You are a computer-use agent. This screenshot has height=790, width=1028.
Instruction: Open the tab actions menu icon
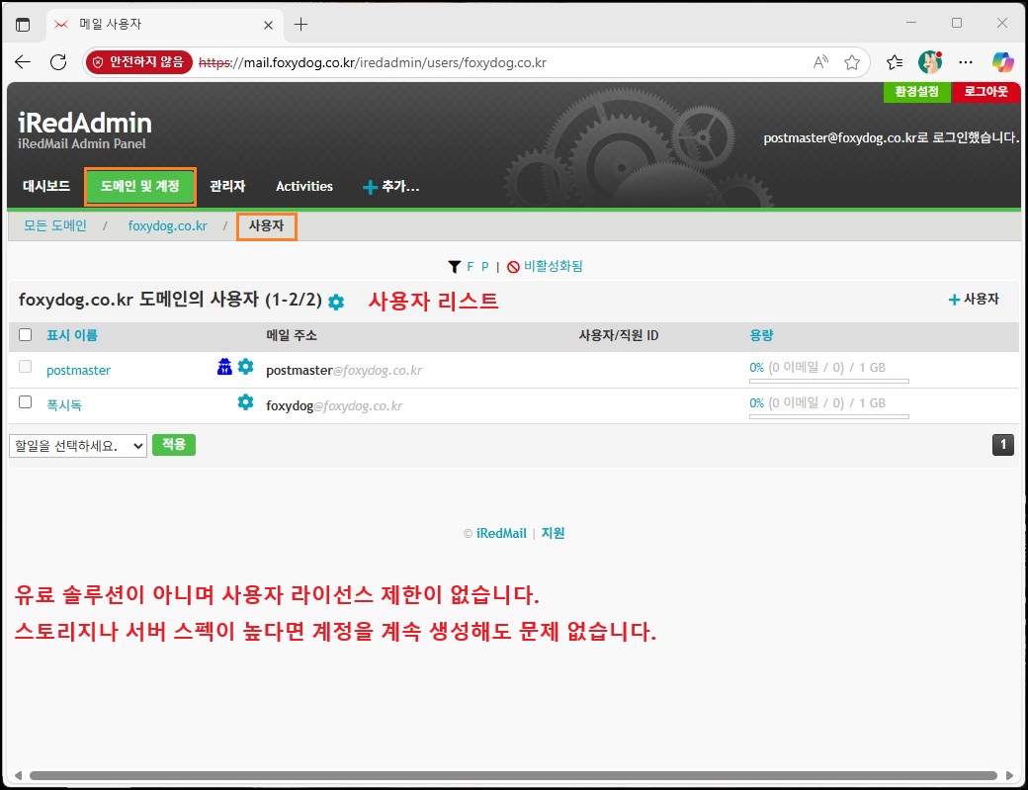23,25
